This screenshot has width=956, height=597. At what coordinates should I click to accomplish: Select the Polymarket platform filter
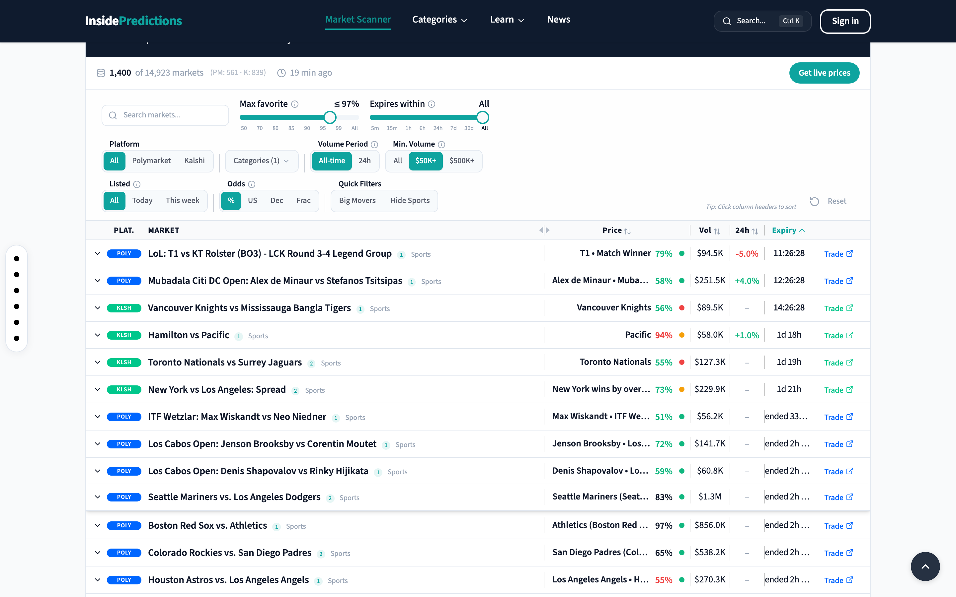[151, 161]
